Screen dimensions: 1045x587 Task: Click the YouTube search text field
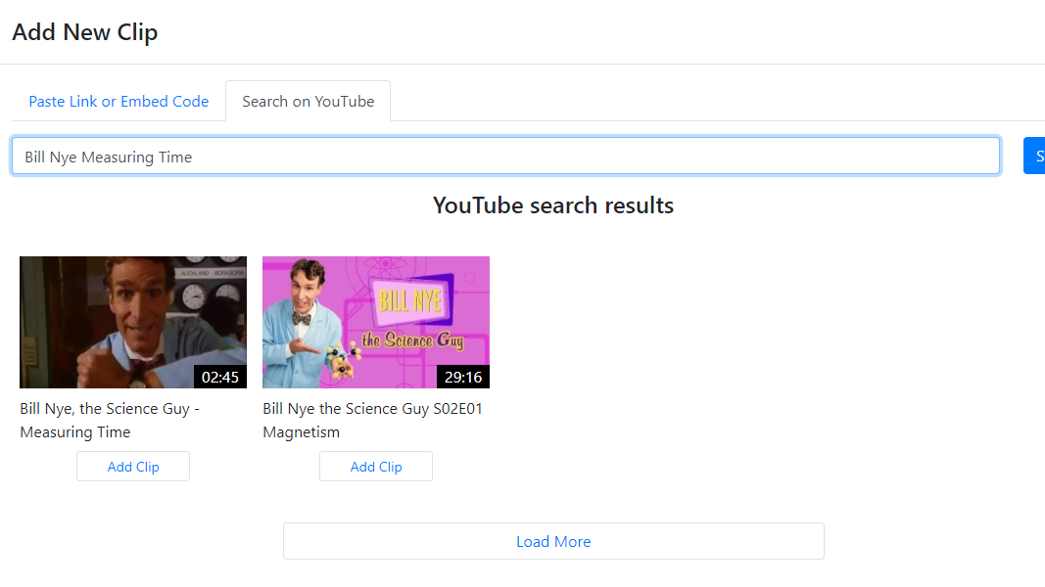pyautogui.click(x=505, y=157)
